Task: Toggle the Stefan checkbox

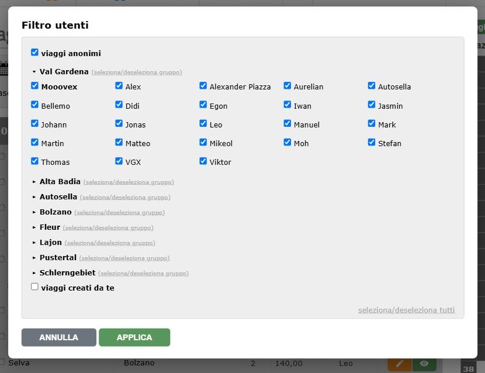Action: pyautogui.click(x=372, y=143)
